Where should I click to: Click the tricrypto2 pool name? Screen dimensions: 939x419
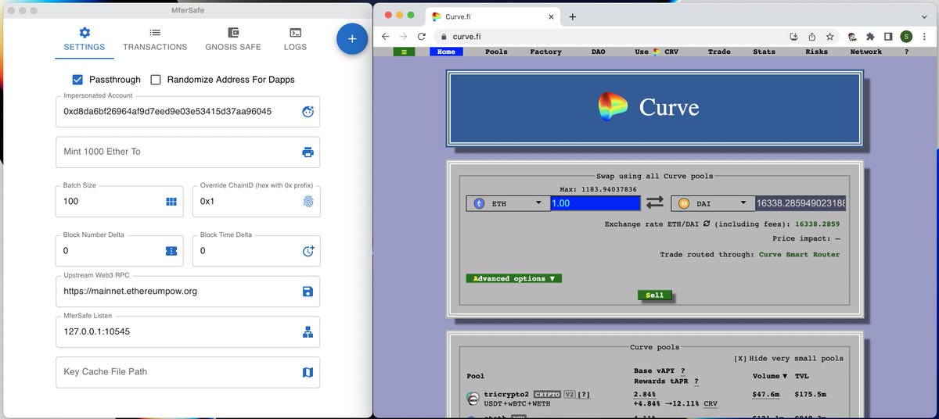[506, 394]
